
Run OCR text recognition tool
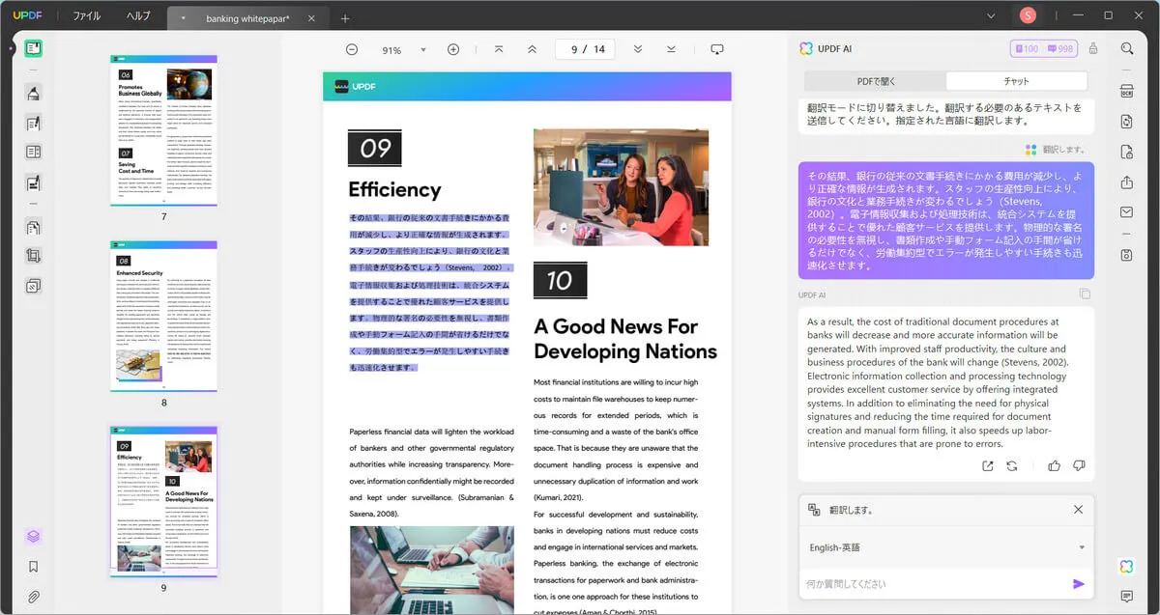[x=1127, y=93]
